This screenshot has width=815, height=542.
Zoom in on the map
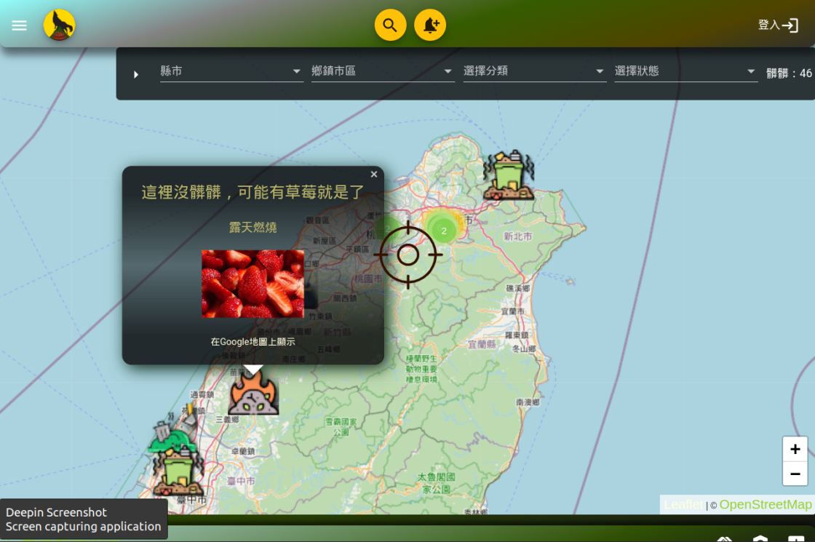click(795, 448)
